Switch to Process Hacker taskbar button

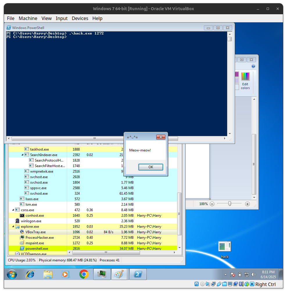click(x=102, y=274)
